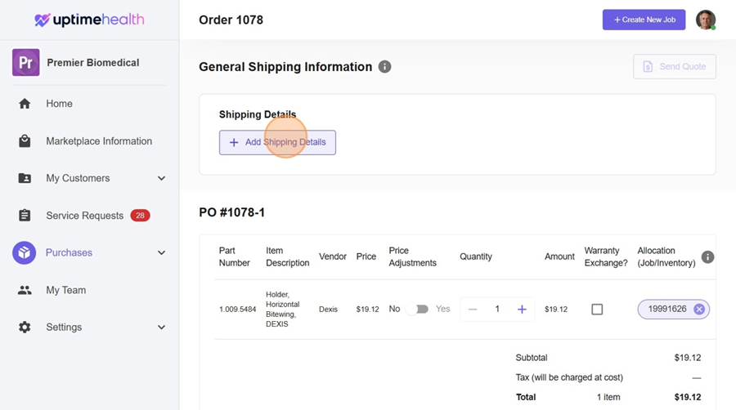Click the info icon beside General Shipping Information
This screenshot has width=736, height=410.
(384, 67)
